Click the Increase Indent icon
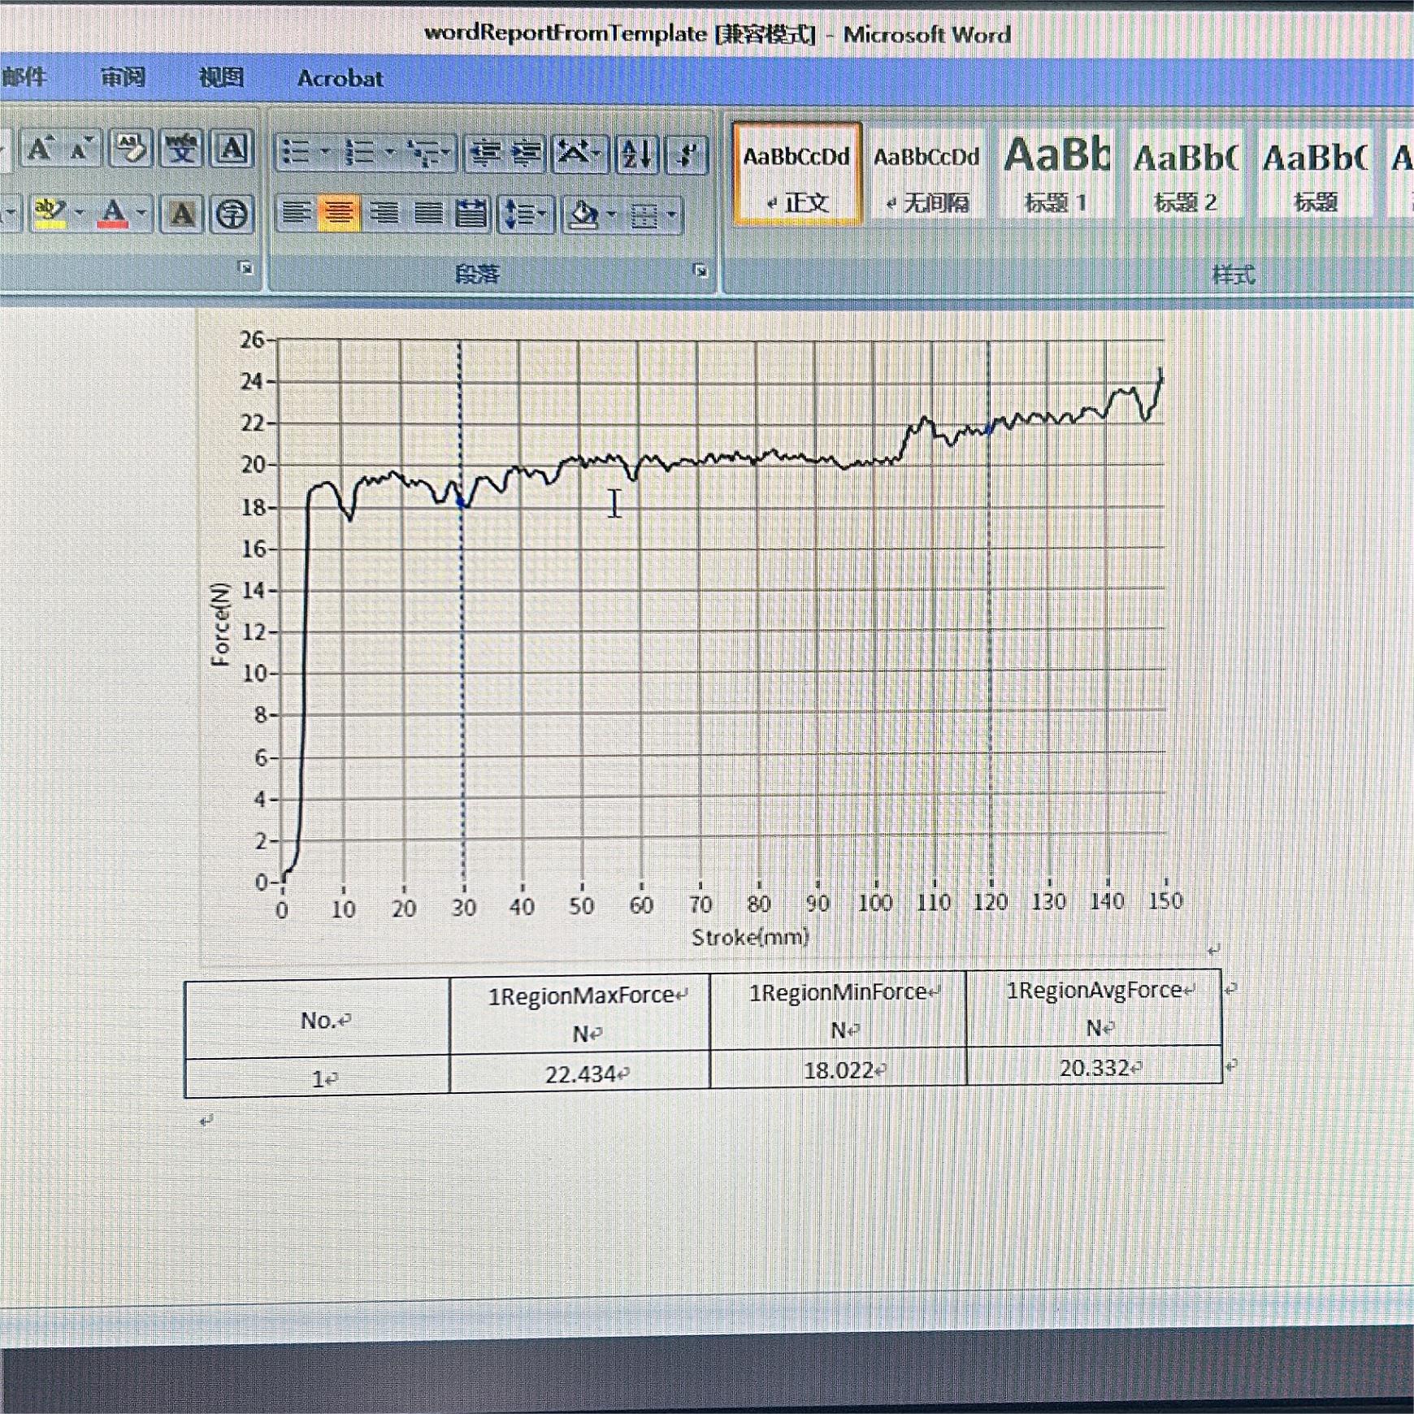Screen dimensions: 1414x1414 click(x=528, y=154)
